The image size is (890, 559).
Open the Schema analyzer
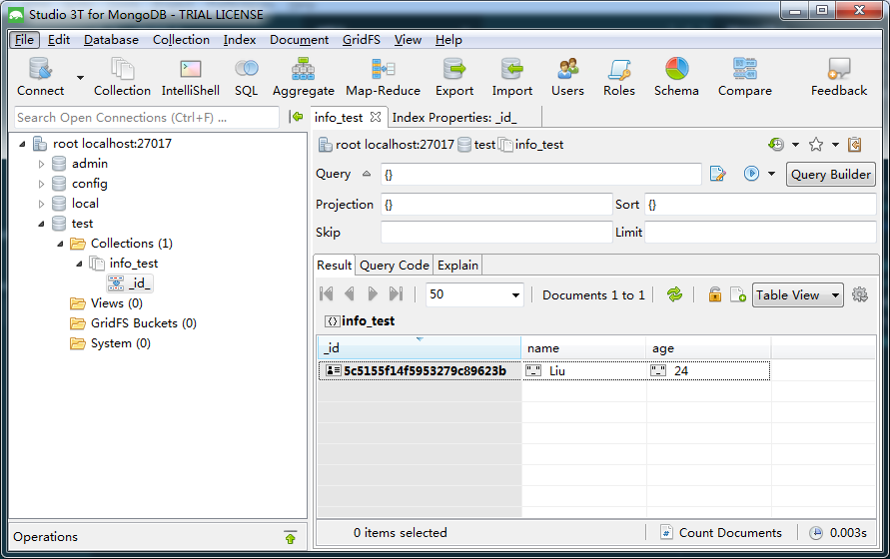[x=676, y=77]
